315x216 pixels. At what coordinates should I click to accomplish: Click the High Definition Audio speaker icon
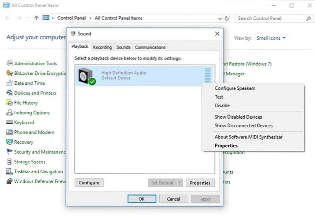(87, 76)
